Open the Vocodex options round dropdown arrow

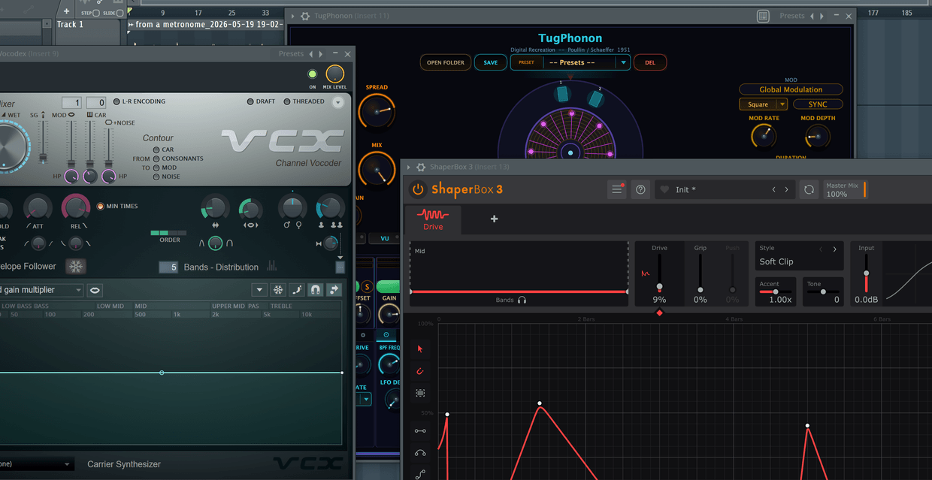[x=337, y=102]
